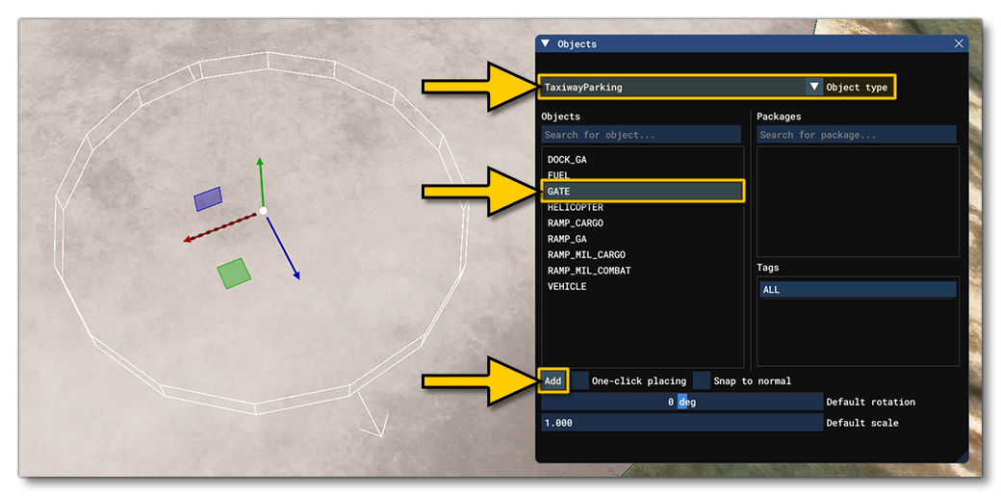The height and width of the screenshot is (496, 1001).
Task: Select DOCK_GA in the objects list
Action: (x=567, y=160)
